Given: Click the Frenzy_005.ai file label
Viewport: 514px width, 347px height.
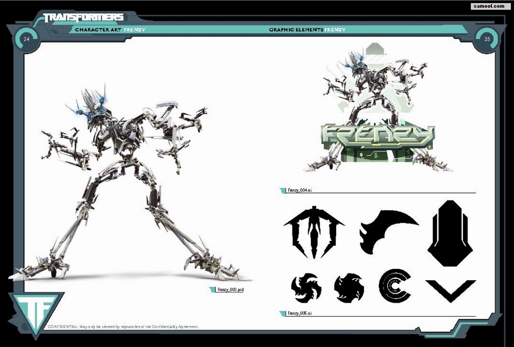Looking at the screenshot, I should click(300, 313).
